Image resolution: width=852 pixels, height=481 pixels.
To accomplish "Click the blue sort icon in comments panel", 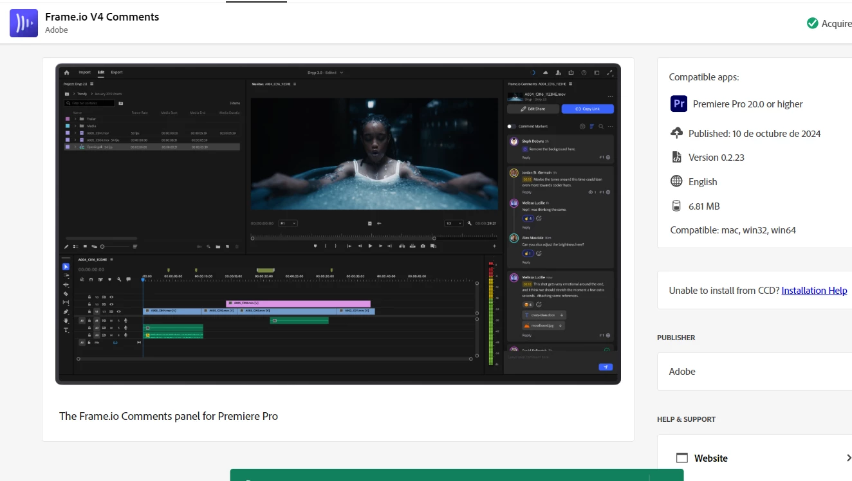I will point(591,127).
